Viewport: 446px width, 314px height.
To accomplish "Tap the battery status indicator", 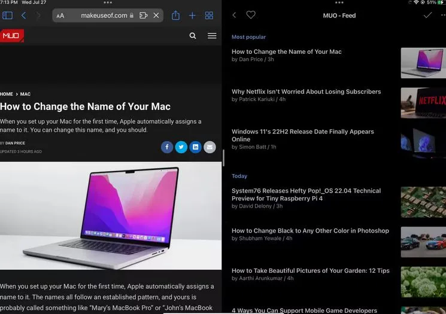I will pyautogui.click(x=441, y=2).
